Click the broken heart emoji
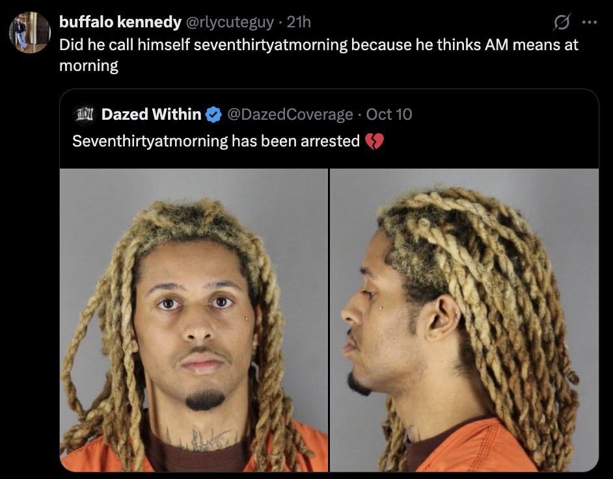 click(374, 141)
